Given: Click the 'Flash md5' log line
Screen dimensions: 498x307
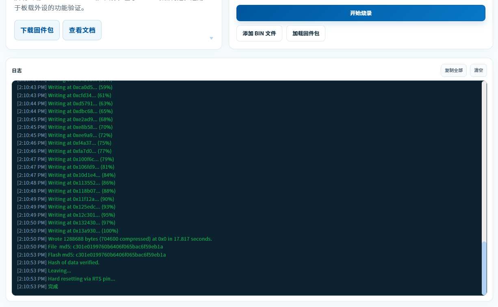Looking at the screenshot, I should (x=91, y=255).
